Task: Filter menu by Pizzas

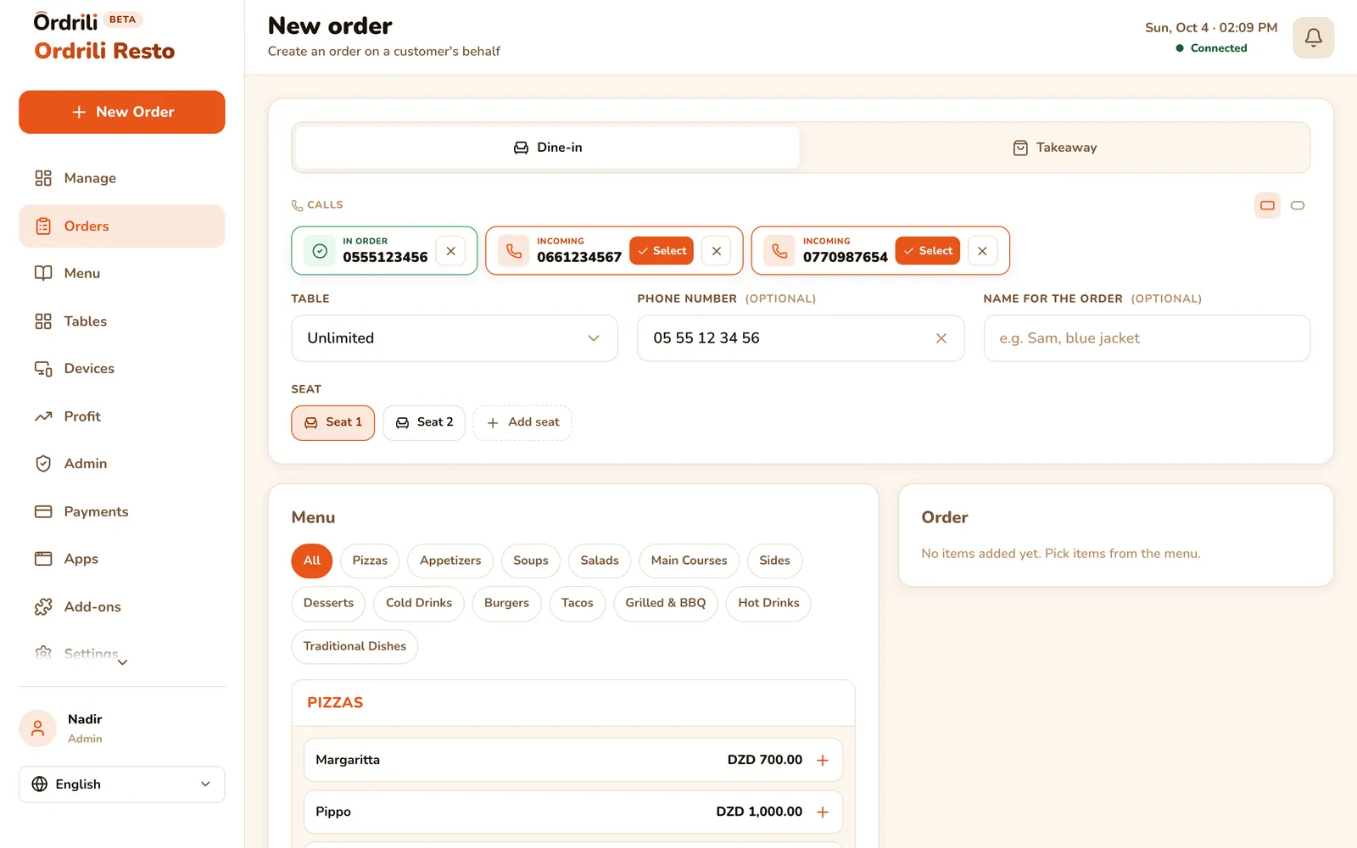Action: click(x=370, y=561)
